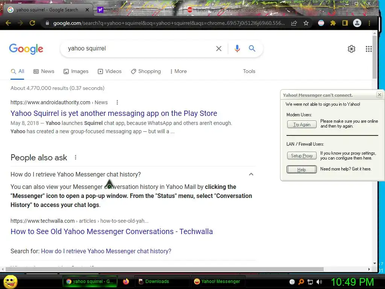Open network connection tray icon
Screen dimensions: 385x289
(x=310, y=282)
